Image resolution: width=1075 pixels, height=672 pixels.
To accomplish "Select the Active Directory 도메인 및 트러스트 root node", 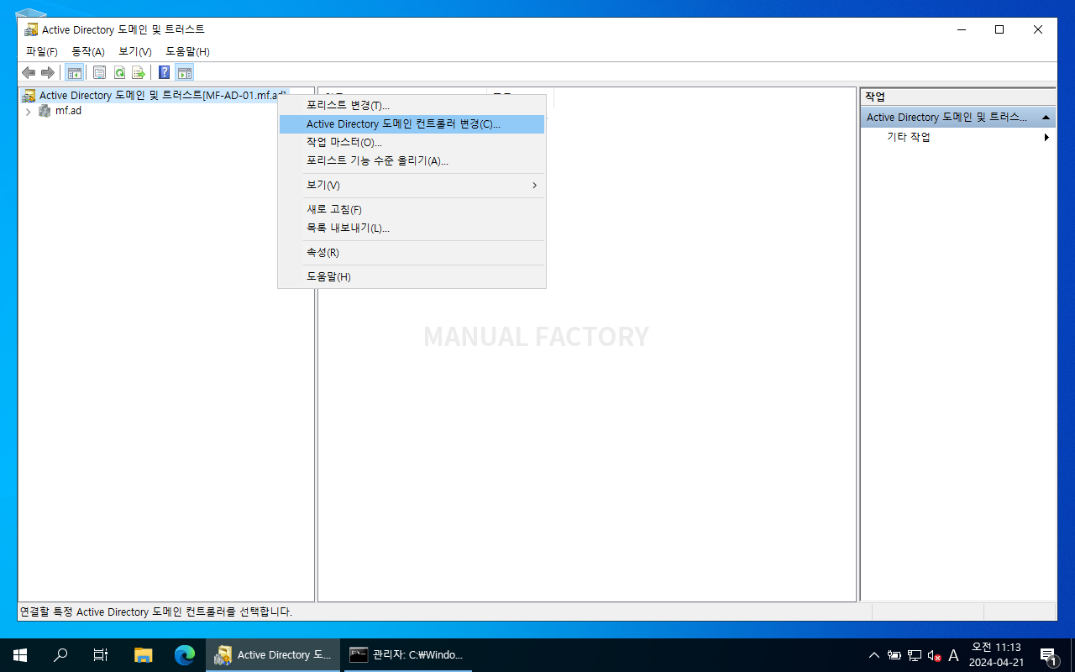I will click(162, 96).
